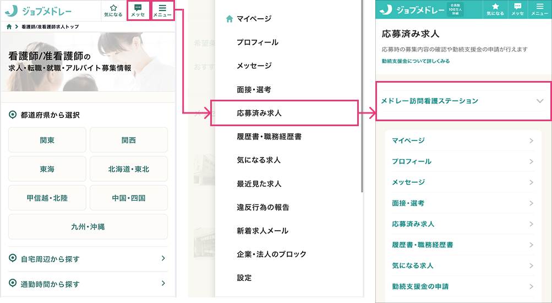The width and height of the screenshot is (552, 303).
Task: Click the pin icon beside 自宅周辺から探す
Action: (x=13, y=258)
